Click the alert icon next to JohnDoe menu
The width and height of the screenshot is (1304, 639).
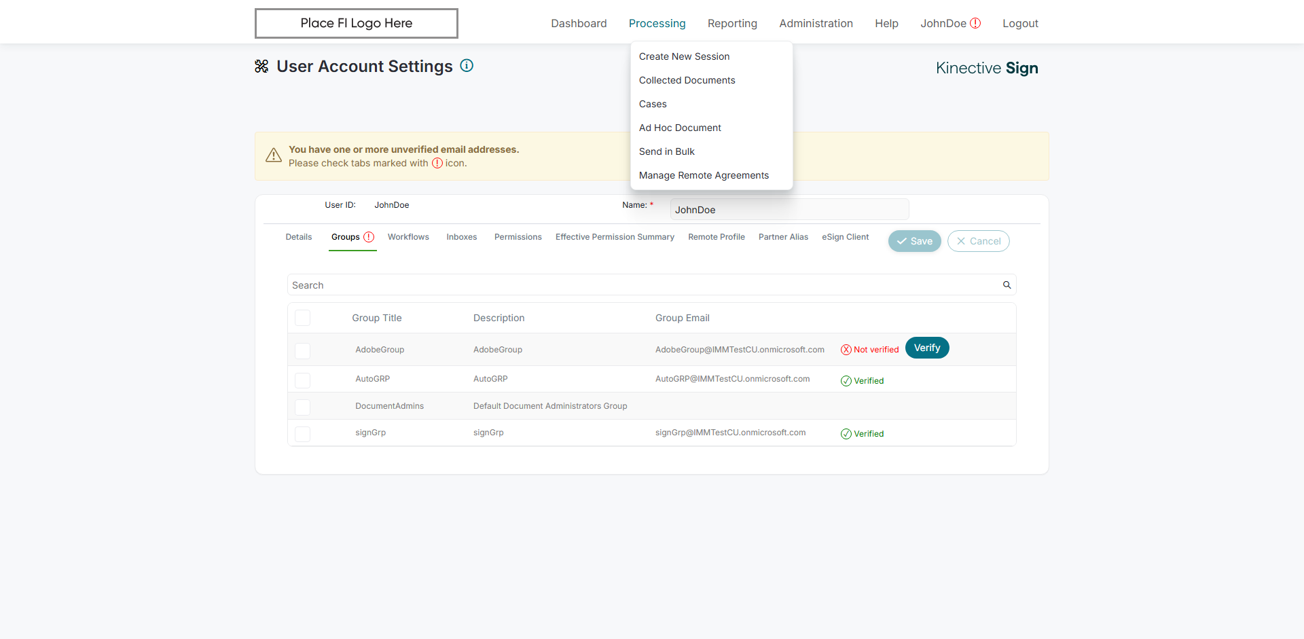tap(975, 23)
